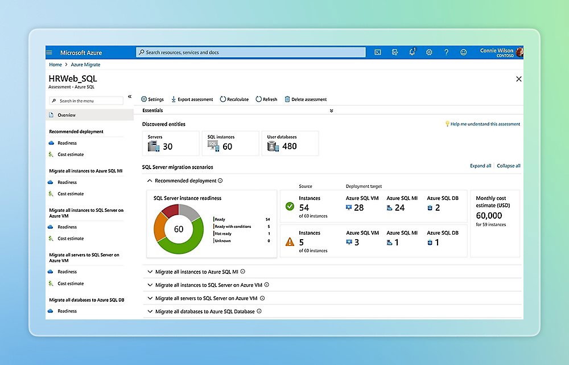This screenshot has width=569, height=365.
Task: Open Cost estimate under Azure SQL MI migration
Action: point(71,194)
